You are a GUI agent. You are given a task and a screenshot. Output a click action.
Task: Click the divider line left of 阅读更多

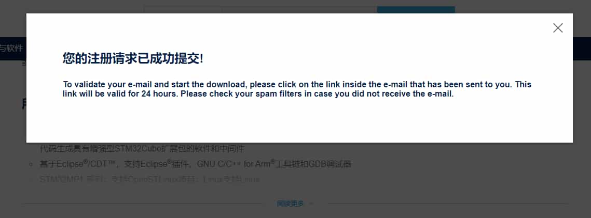point(143,204)
